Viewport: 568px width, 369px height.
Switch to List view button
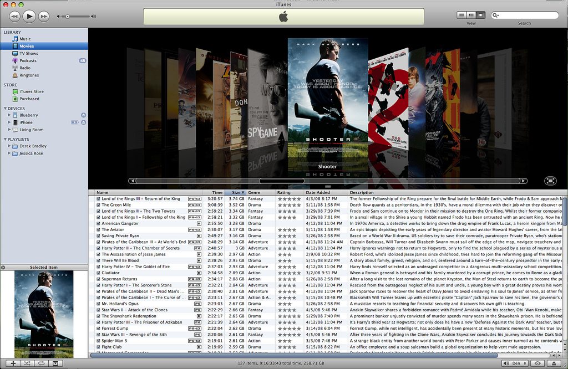click(461, 15)
